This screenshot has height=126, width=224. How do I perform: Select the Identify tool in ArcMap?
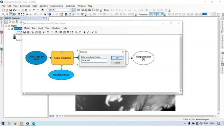click(50, 14)
